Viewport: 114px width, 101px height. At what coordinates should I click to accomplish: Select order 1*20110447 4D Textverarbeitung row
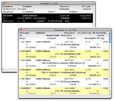pyautogui.click(x=64, y=82)
